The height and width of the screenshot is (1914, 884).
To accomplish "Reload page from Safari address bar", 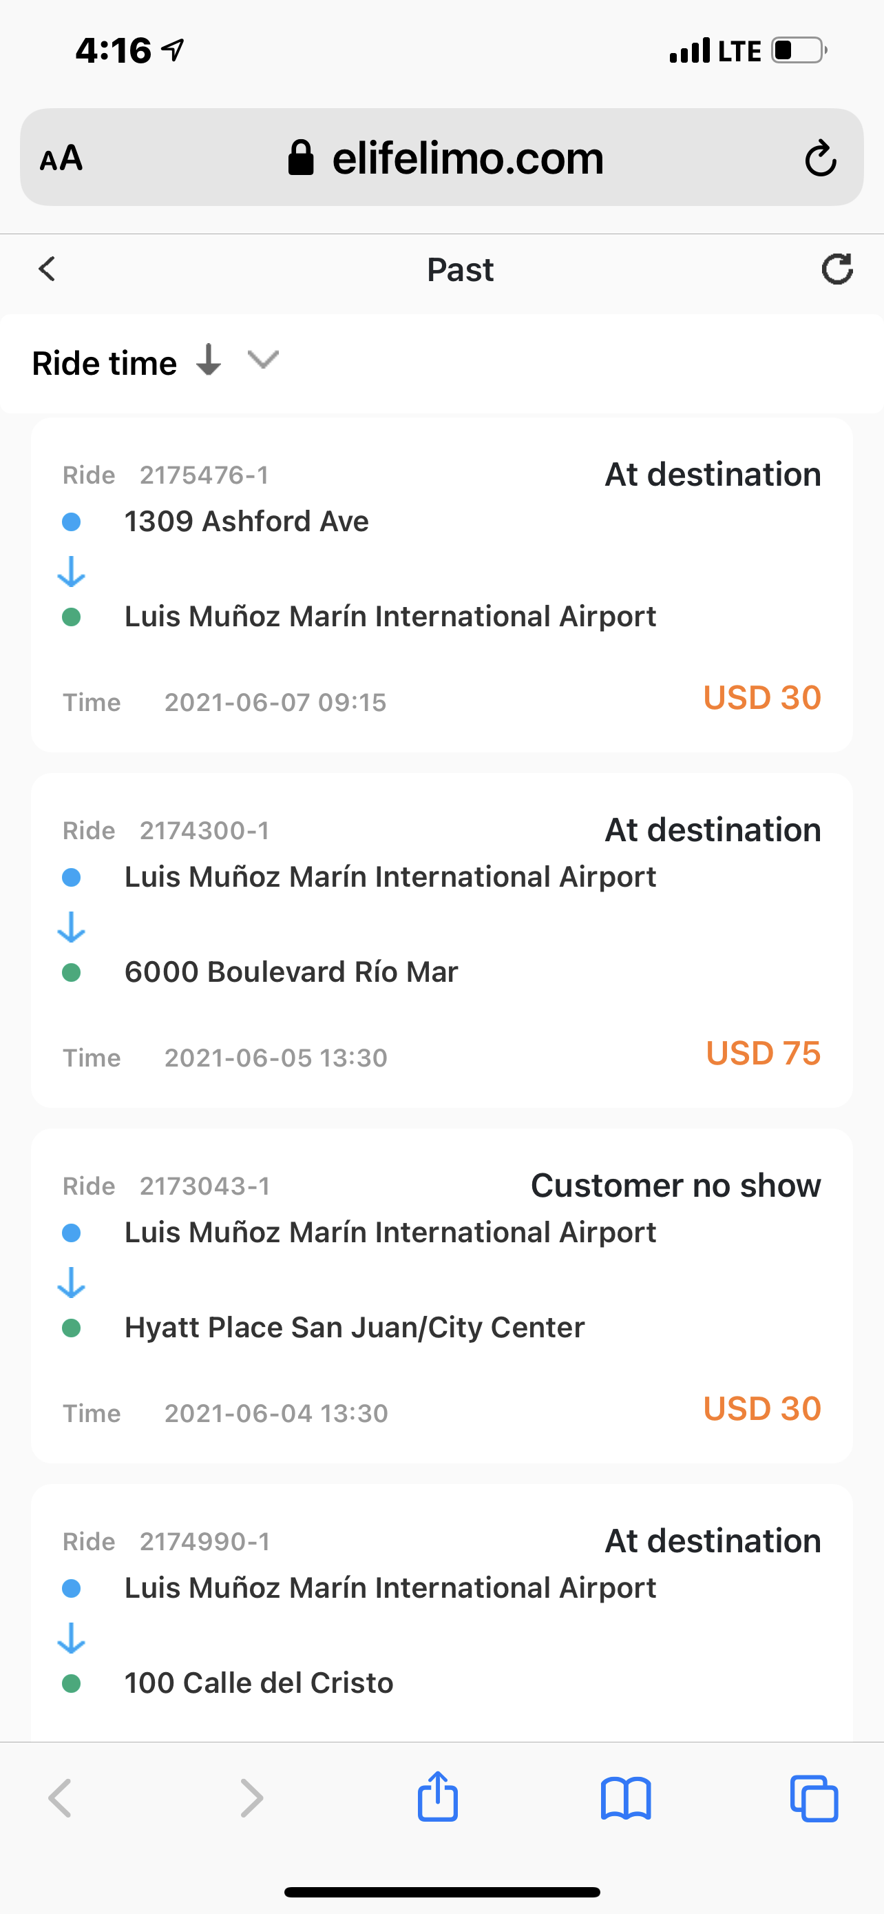I will pos(820,157).
